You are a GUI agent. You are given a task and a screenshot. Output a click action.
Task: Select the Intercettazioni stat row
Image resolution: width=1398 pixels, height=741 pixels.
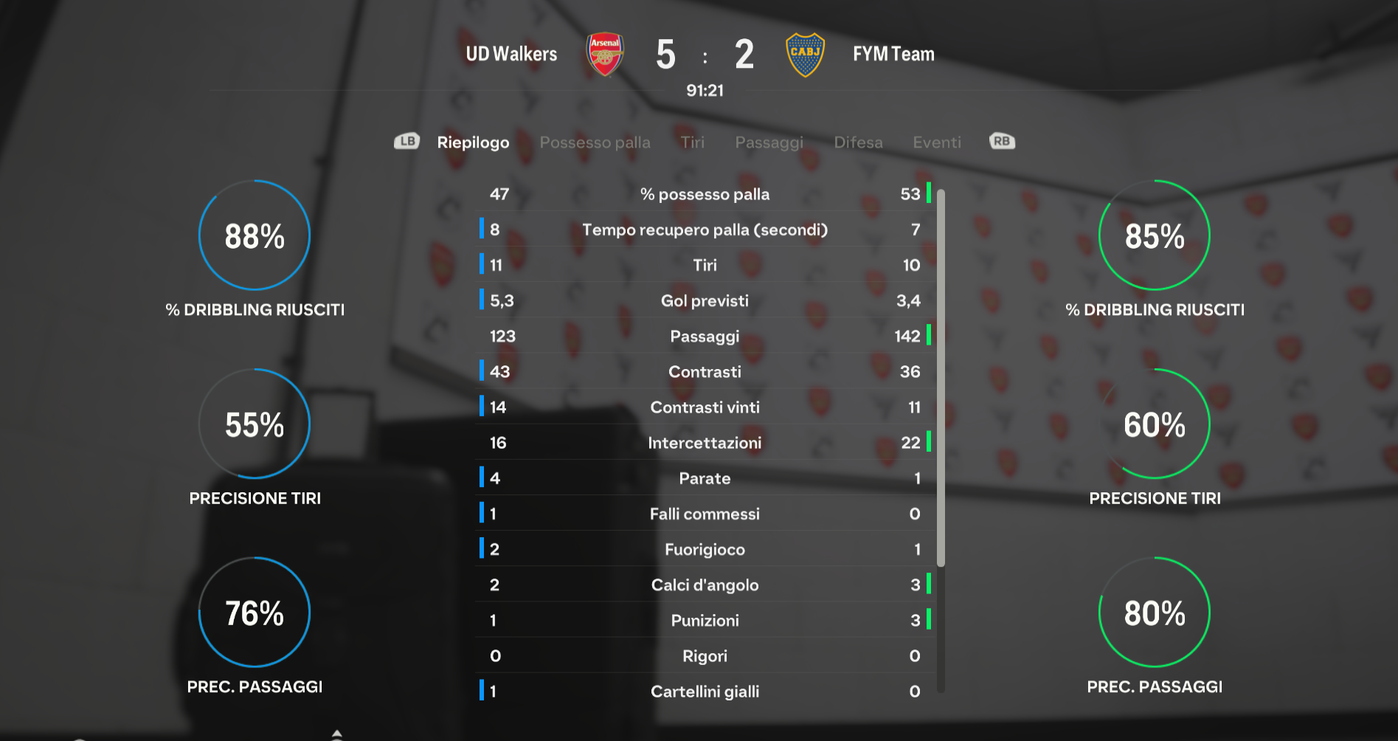[705, 443]
